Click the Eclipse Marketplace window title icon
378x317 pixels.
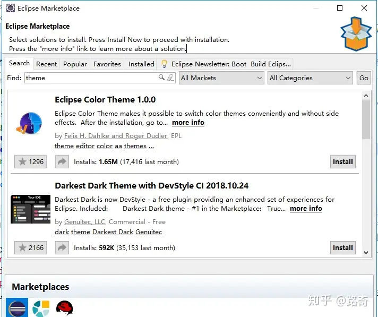(11, 8)
